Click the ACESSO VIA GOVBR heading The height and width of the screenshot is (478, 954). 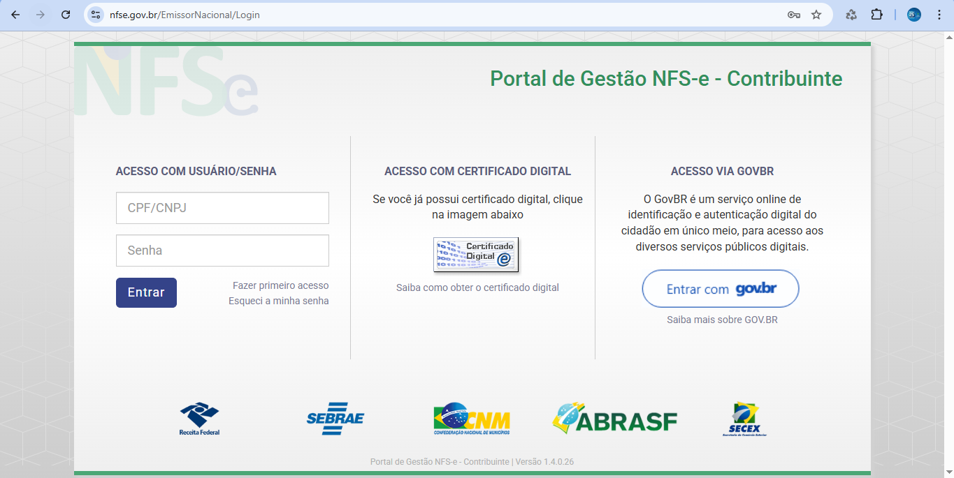point(722,171)
